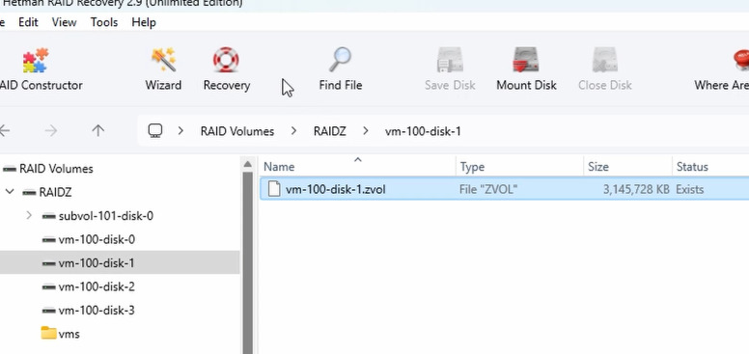Viewport: 749px width, 354px height.
Task: Click the tree panel scrollbar up arrow
Action: point(247,165)
